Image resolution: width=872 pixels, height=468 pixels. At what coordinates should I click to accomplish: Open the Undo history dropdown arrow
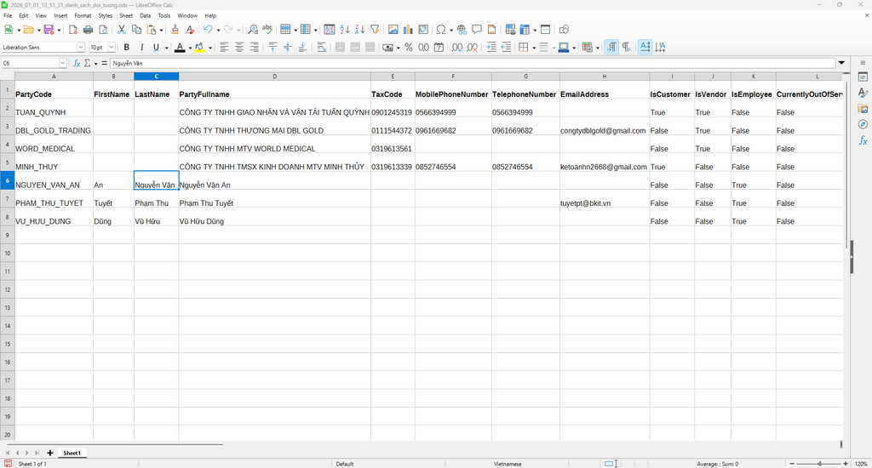[218, 30]
